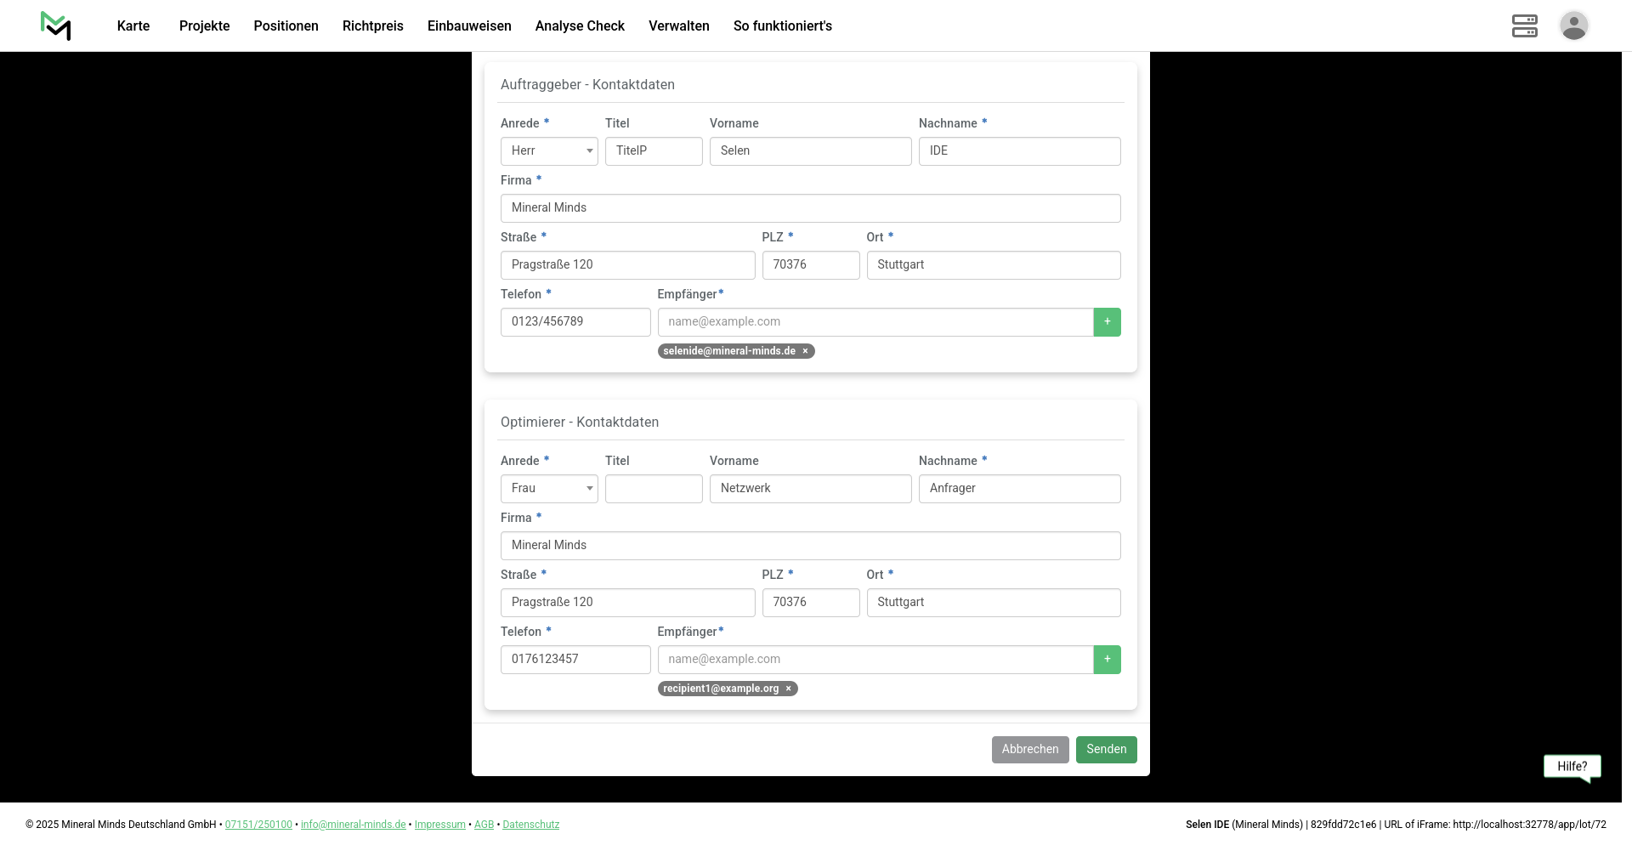The height and width of the screenshot is (845, 1632).
Task: Open the Analyse Check menu
Action: (580, 26)
